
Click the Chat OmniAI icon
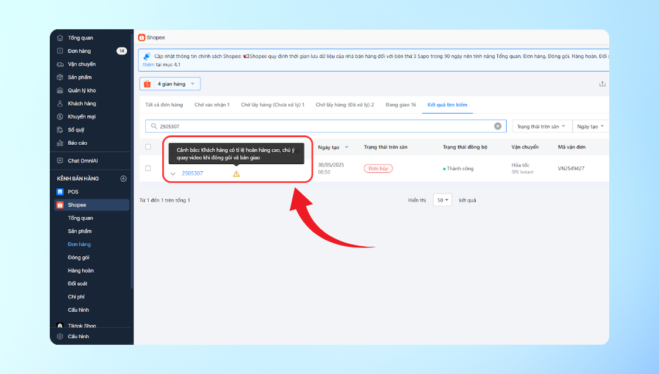60,161
